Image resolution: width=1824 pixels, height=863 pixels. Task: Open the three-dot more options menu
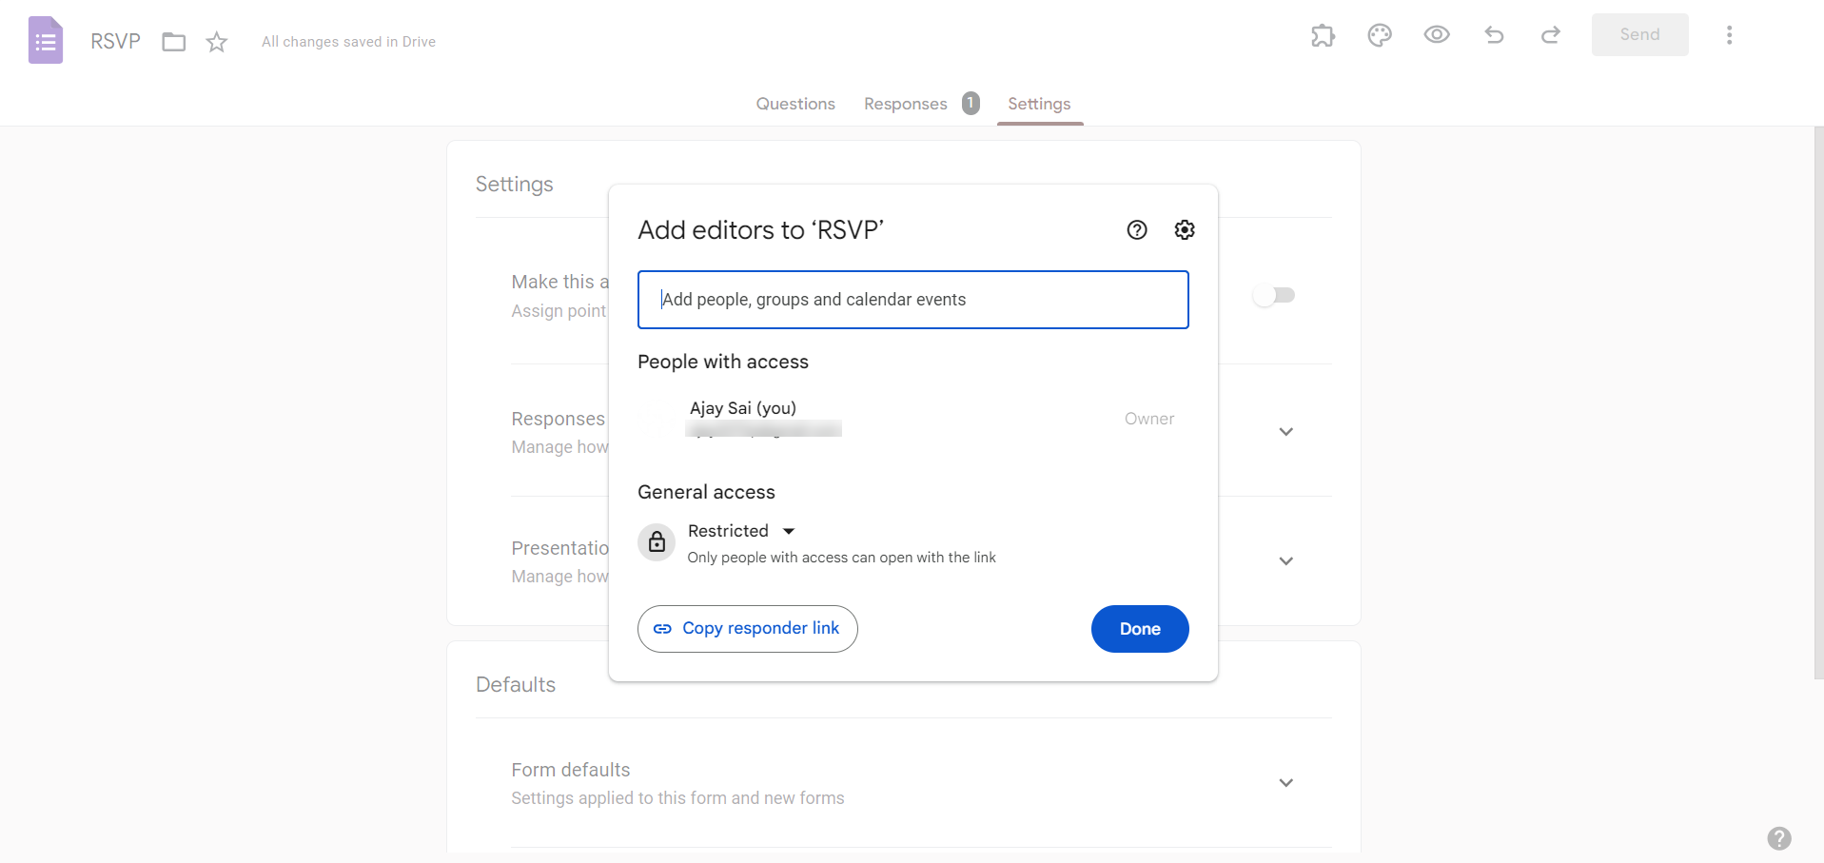tap(1729, 35)
